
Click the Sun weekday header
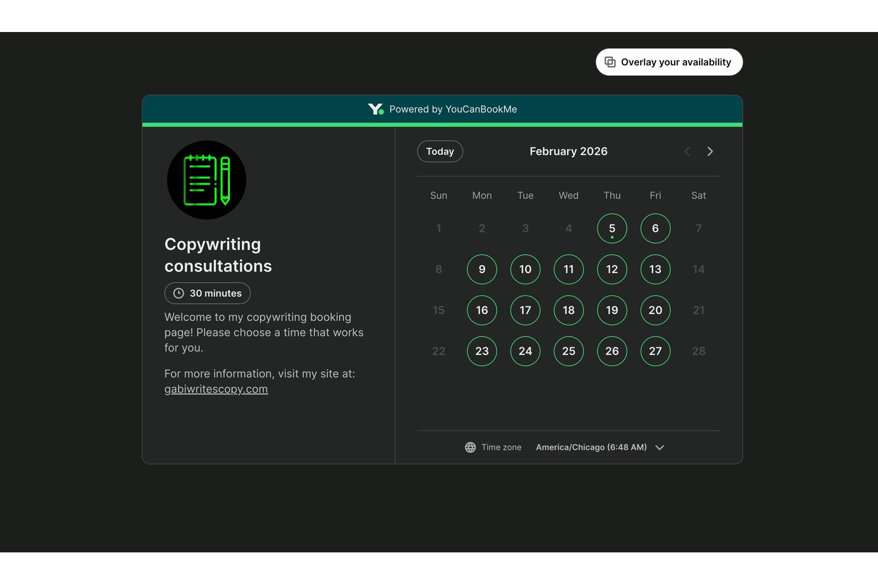coord(439,196)
